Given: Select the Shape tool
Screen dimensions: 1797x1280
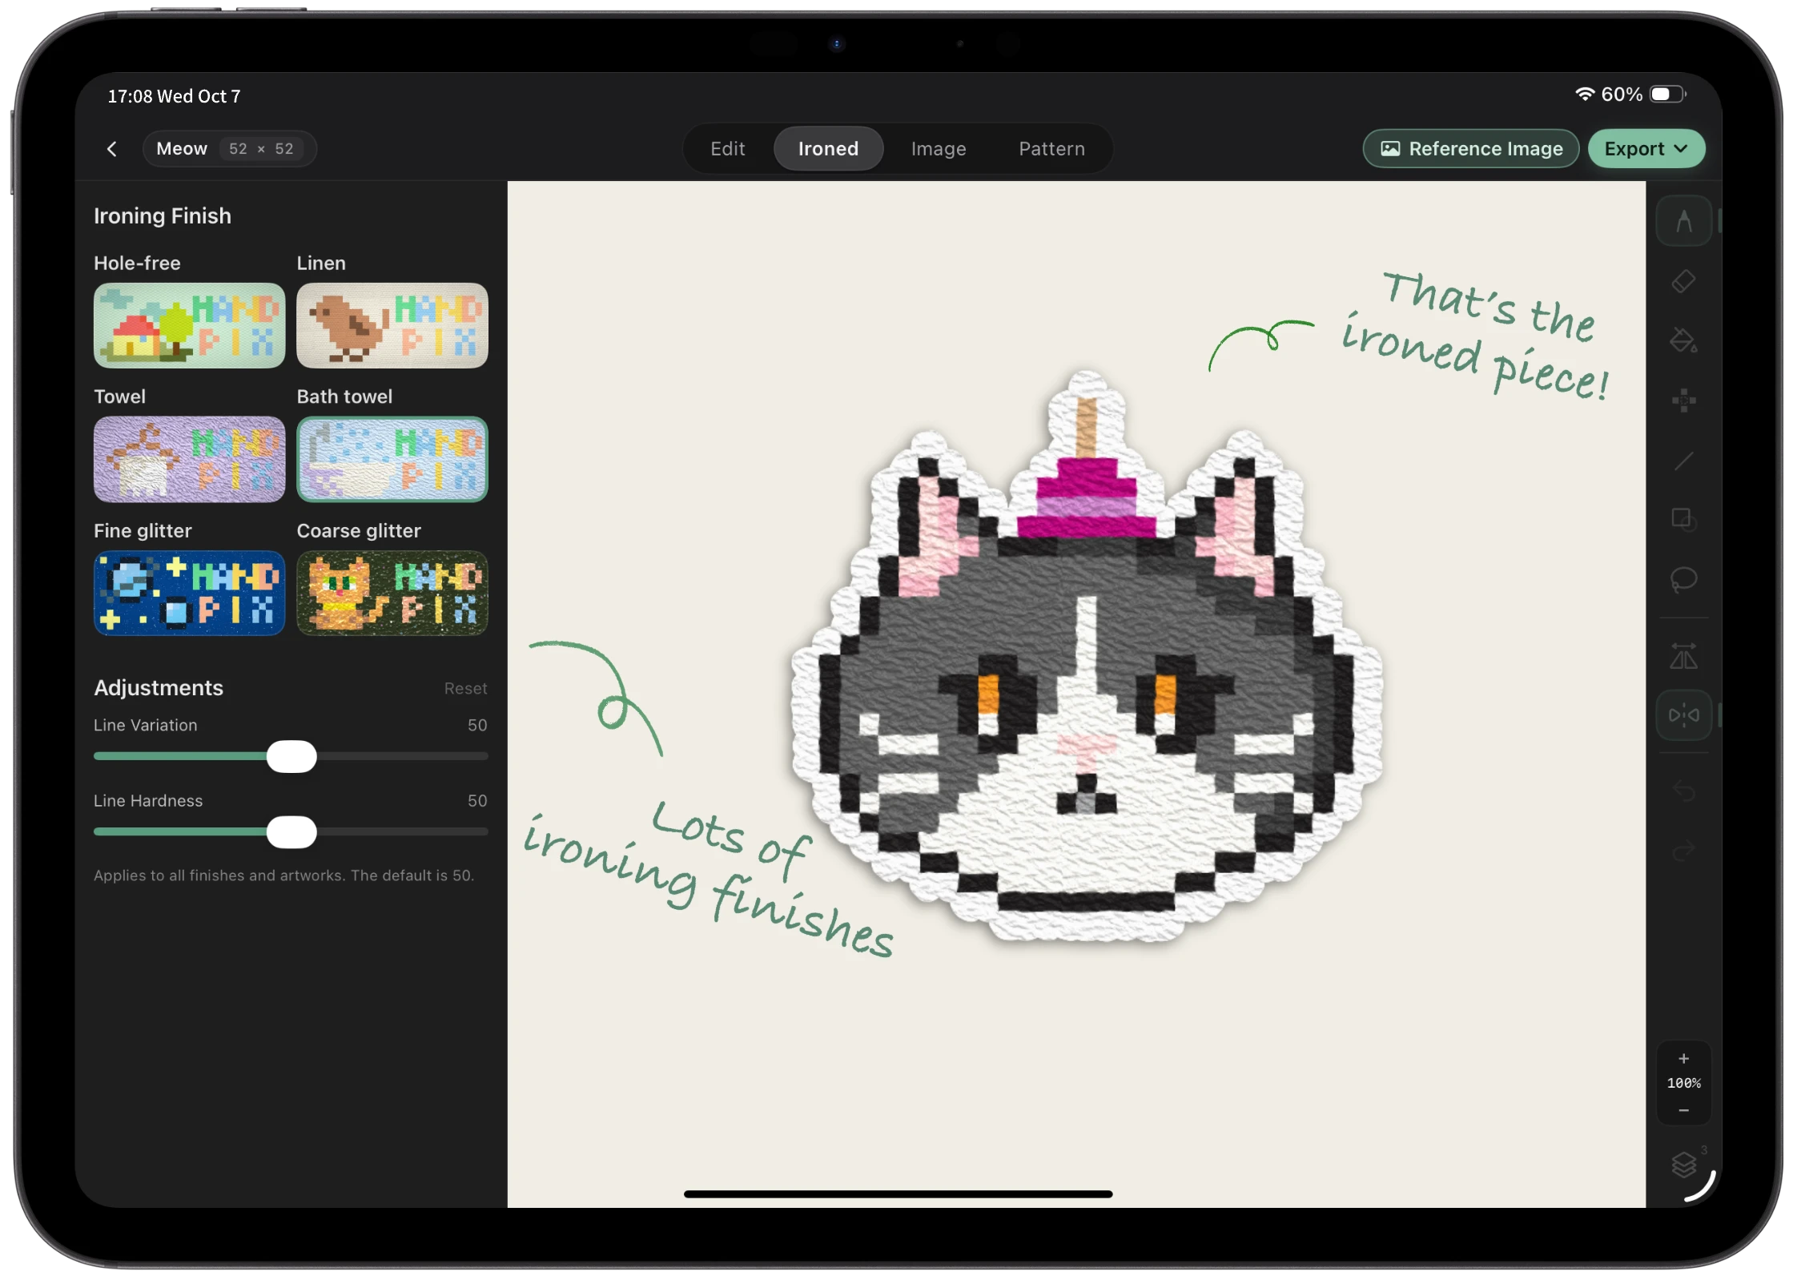Looking at the screenshot, I should coord(1683,519).
